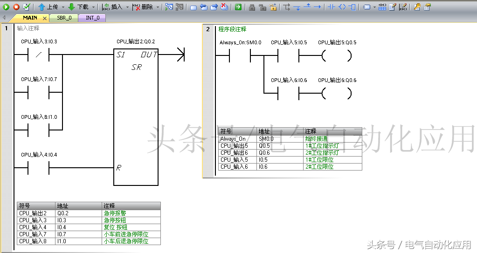Click the remove all bookmarks icon
477x253 pixels.
224,7
